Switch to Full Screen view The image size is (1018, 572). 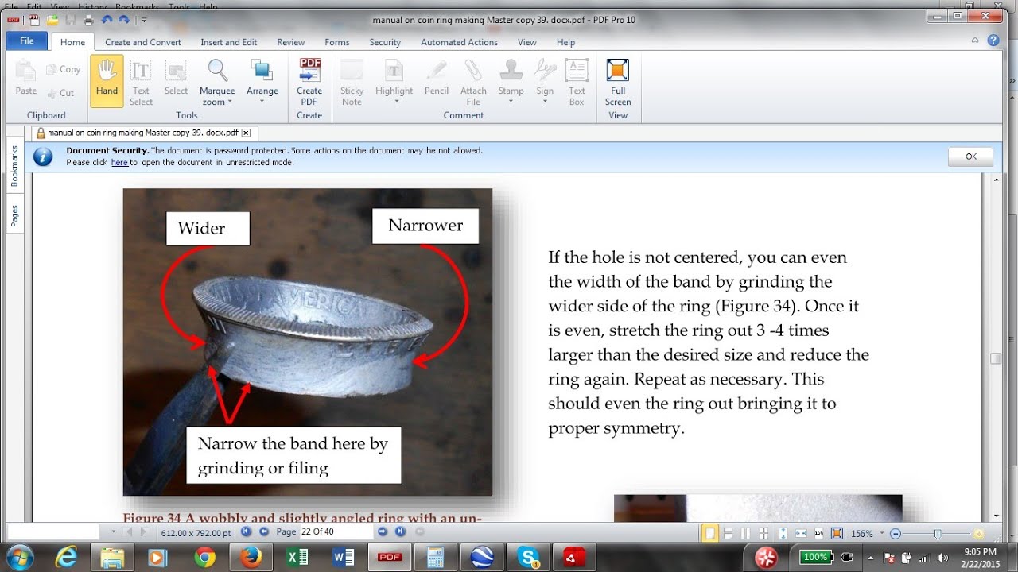click(x=618, y=80)
